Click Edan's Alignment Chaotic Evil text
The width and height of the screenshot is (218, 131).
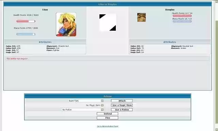pos(58,46)
